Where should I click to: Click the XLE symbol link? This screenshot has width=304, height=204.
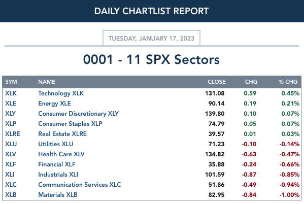coord(11,104)
